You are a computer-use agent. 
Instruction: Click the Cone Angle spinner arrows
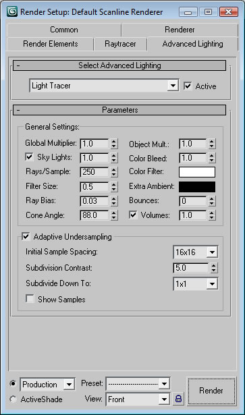coord(114,215)
